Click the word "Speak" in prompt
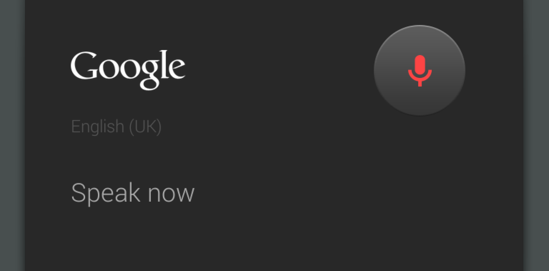549x271 pixels. tap(105, 193)
